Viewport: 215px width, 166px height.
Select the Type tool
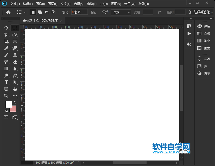(x=6, y=82)
